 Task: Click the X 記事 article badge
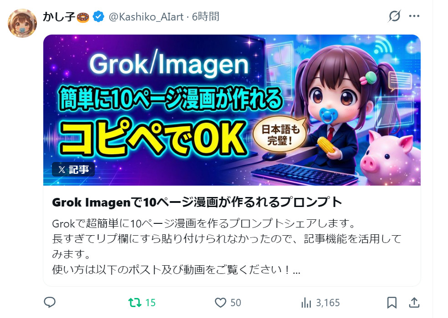tap(73, 169)
